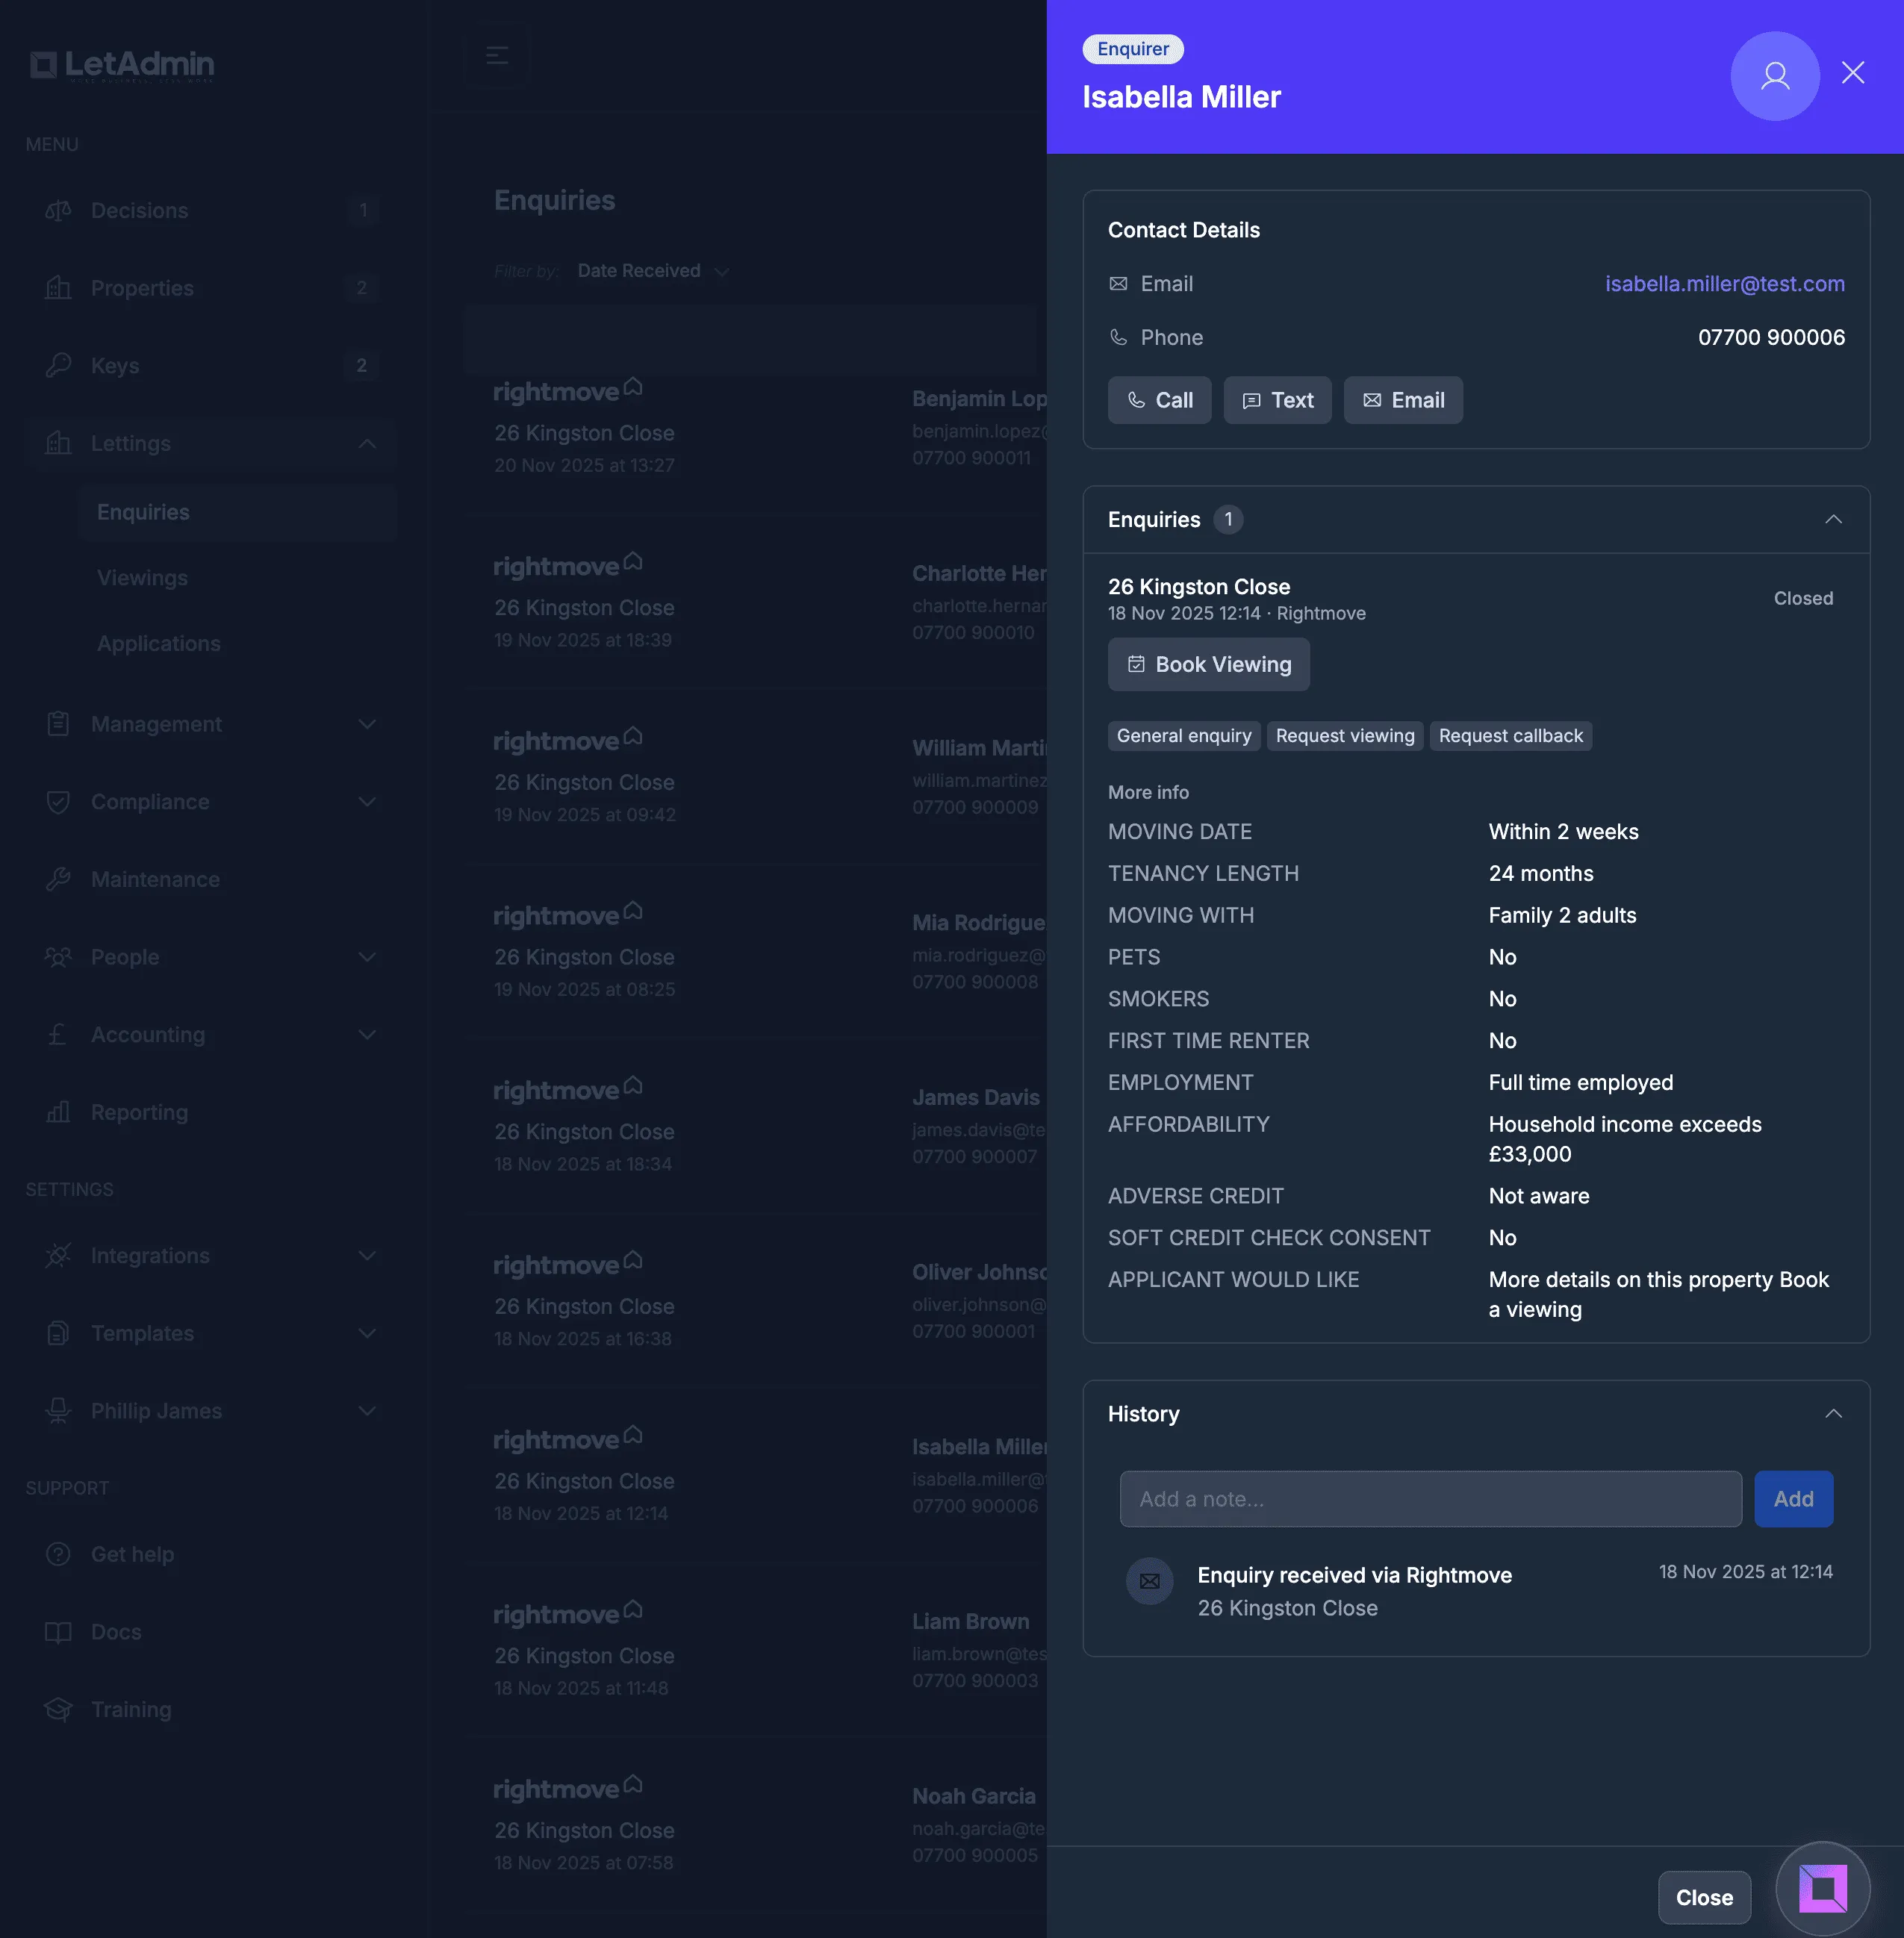
Task: Toggle the Request callback tag
Action: (1511, 736)
